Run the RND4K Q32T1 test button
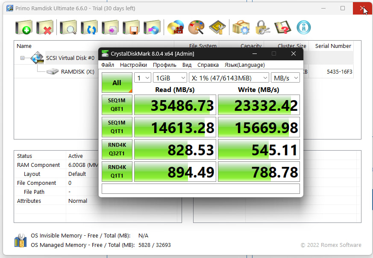 pos(117,149)
